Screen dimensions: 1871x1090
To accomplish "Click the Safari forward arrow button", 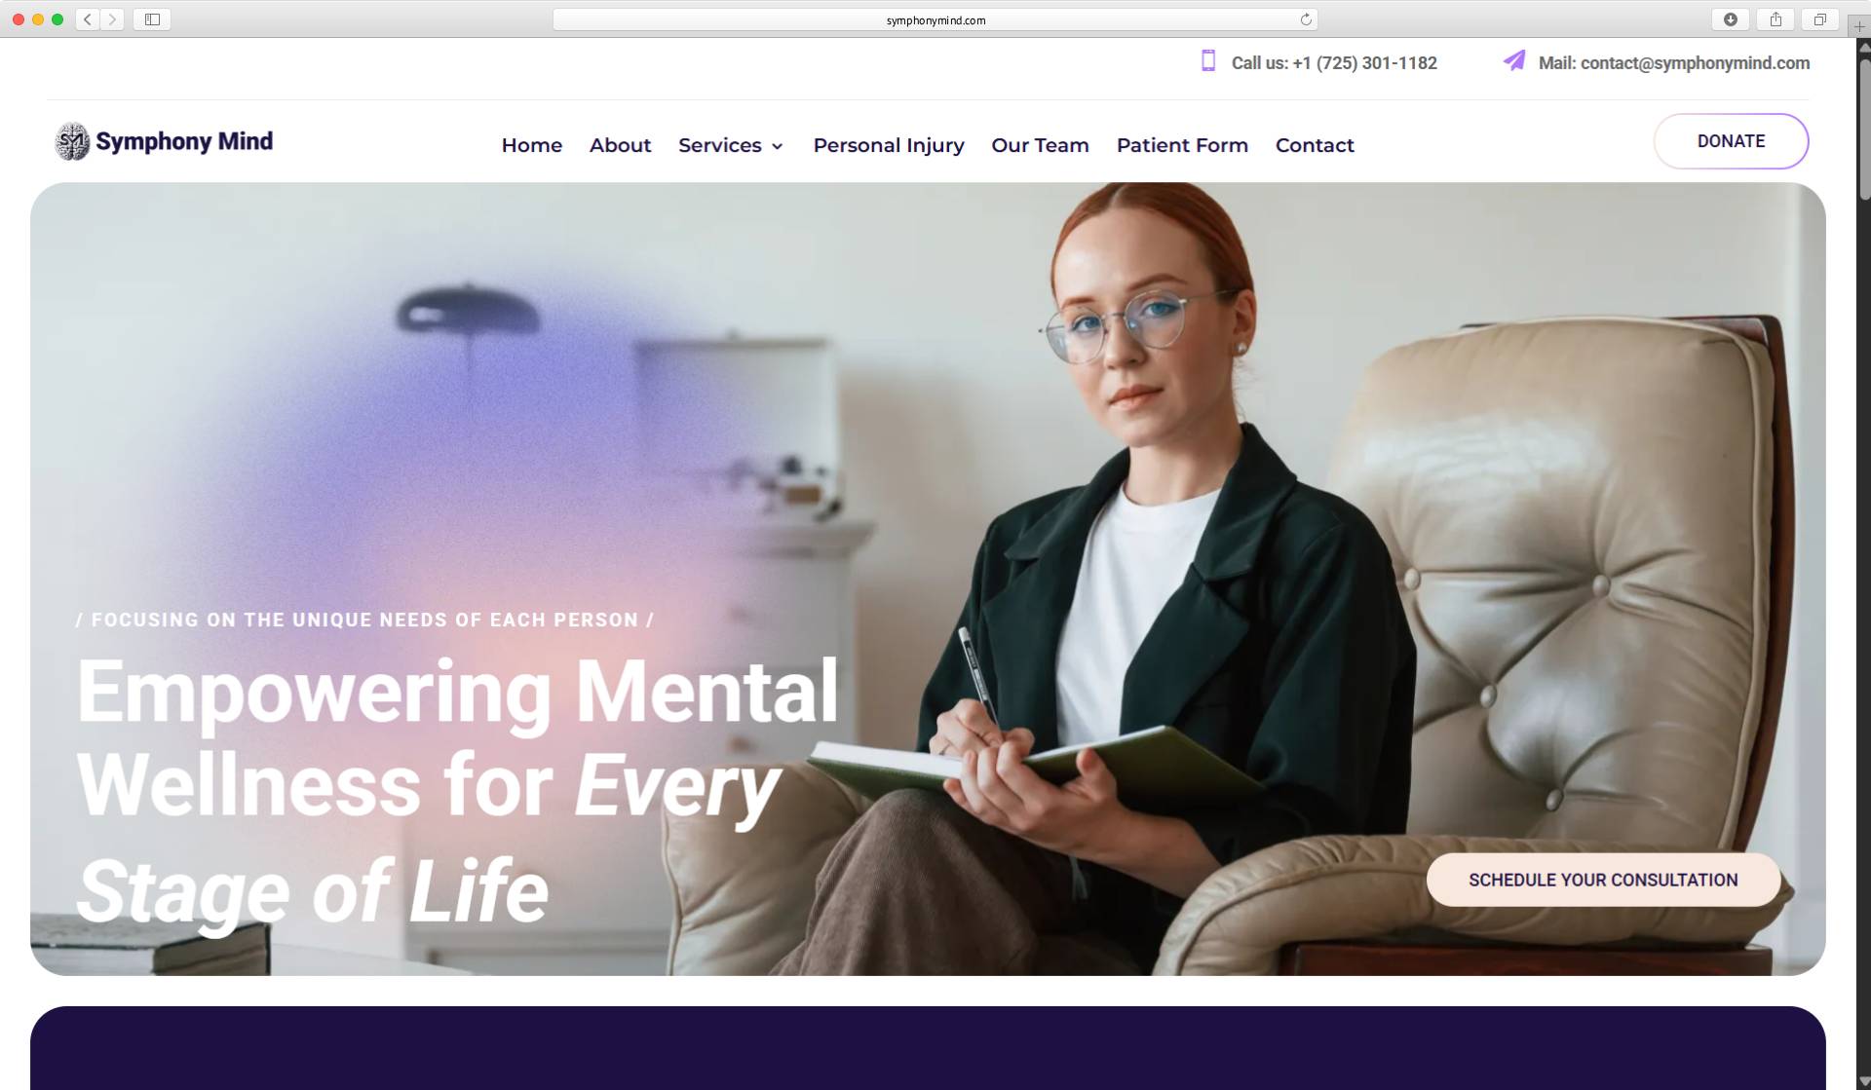I will pyautogui.click(x=112, y=19).
